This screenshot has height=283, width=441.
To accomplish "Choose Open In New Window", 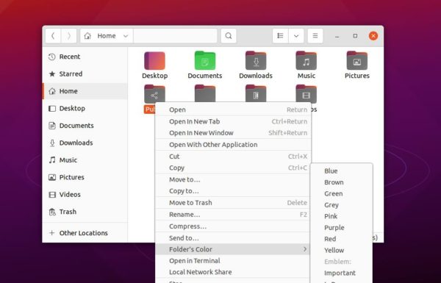I will pyautogui.click(x=233, y=133).
